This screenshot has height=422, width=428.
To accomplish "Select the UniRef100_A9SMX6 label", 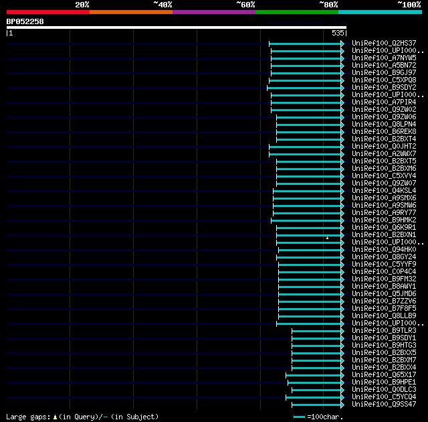I will coord(384,198).
